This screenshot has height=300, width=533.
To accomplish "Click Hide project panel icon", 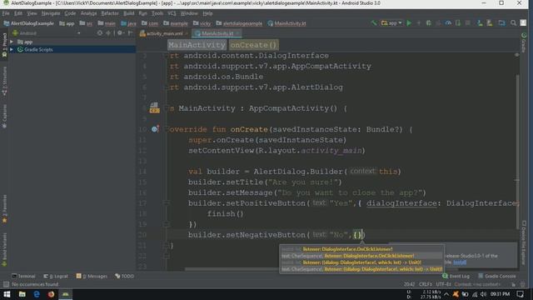I will [x=131, y=33].
